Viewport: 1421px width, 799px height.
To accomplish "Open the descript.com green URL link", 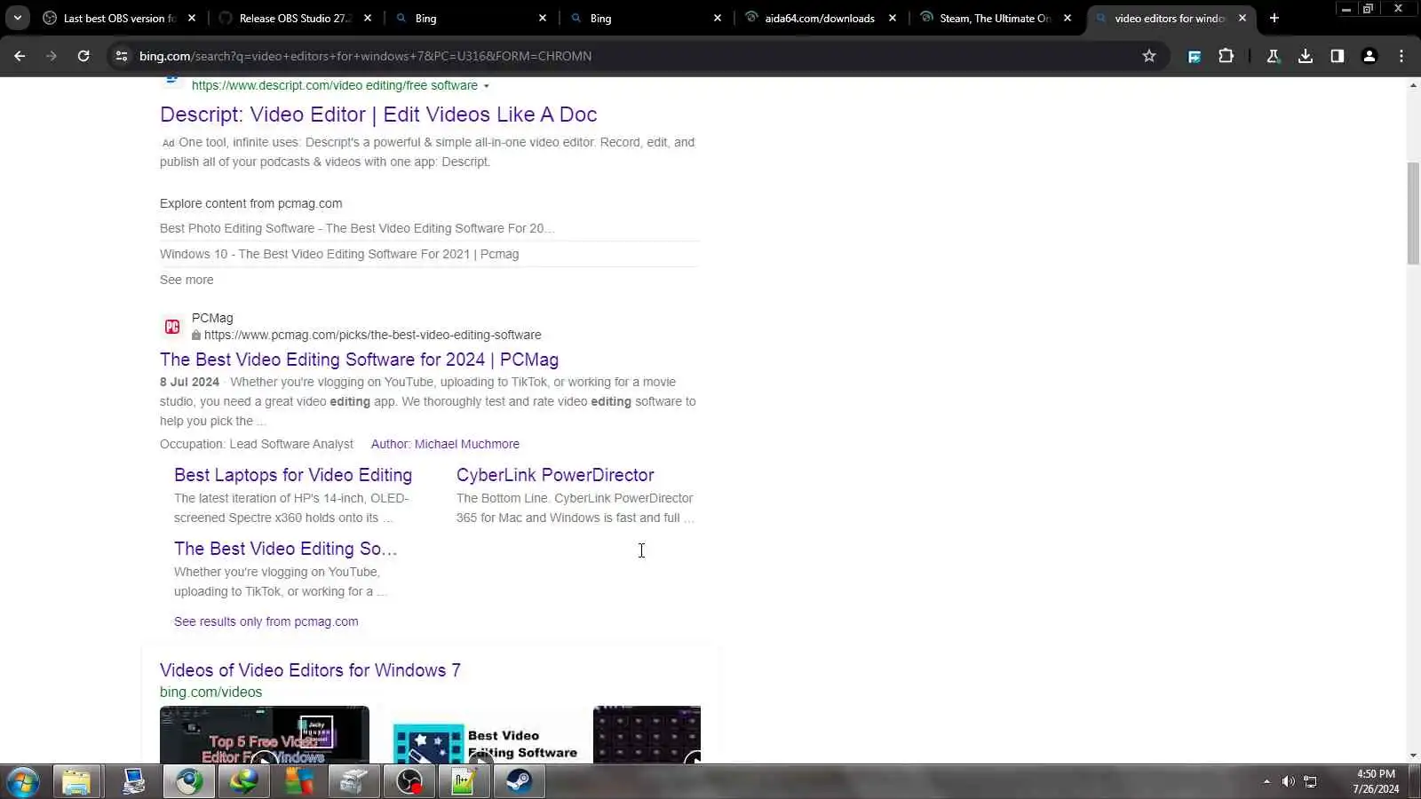I will tap(335, 85).
